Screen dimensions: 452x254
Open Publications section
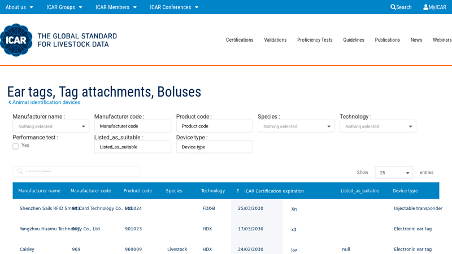pos(388,40)
